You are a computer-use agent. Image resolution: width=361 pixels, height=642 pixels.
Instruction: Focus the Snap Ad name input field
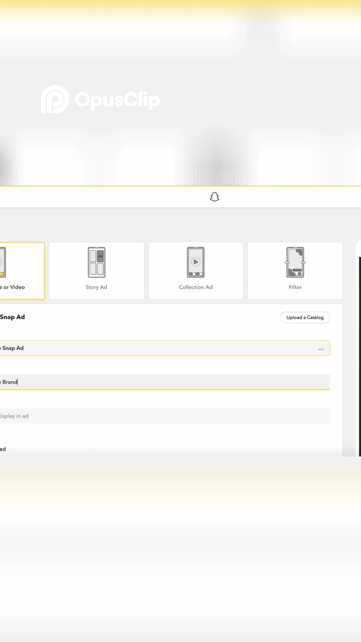(165, 348)
